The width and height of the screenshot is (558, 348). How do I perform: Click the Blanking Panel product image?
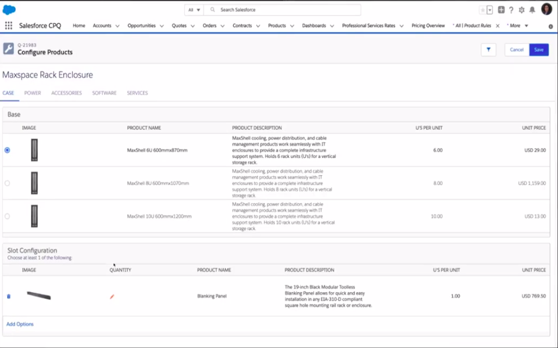coord(39,295)
